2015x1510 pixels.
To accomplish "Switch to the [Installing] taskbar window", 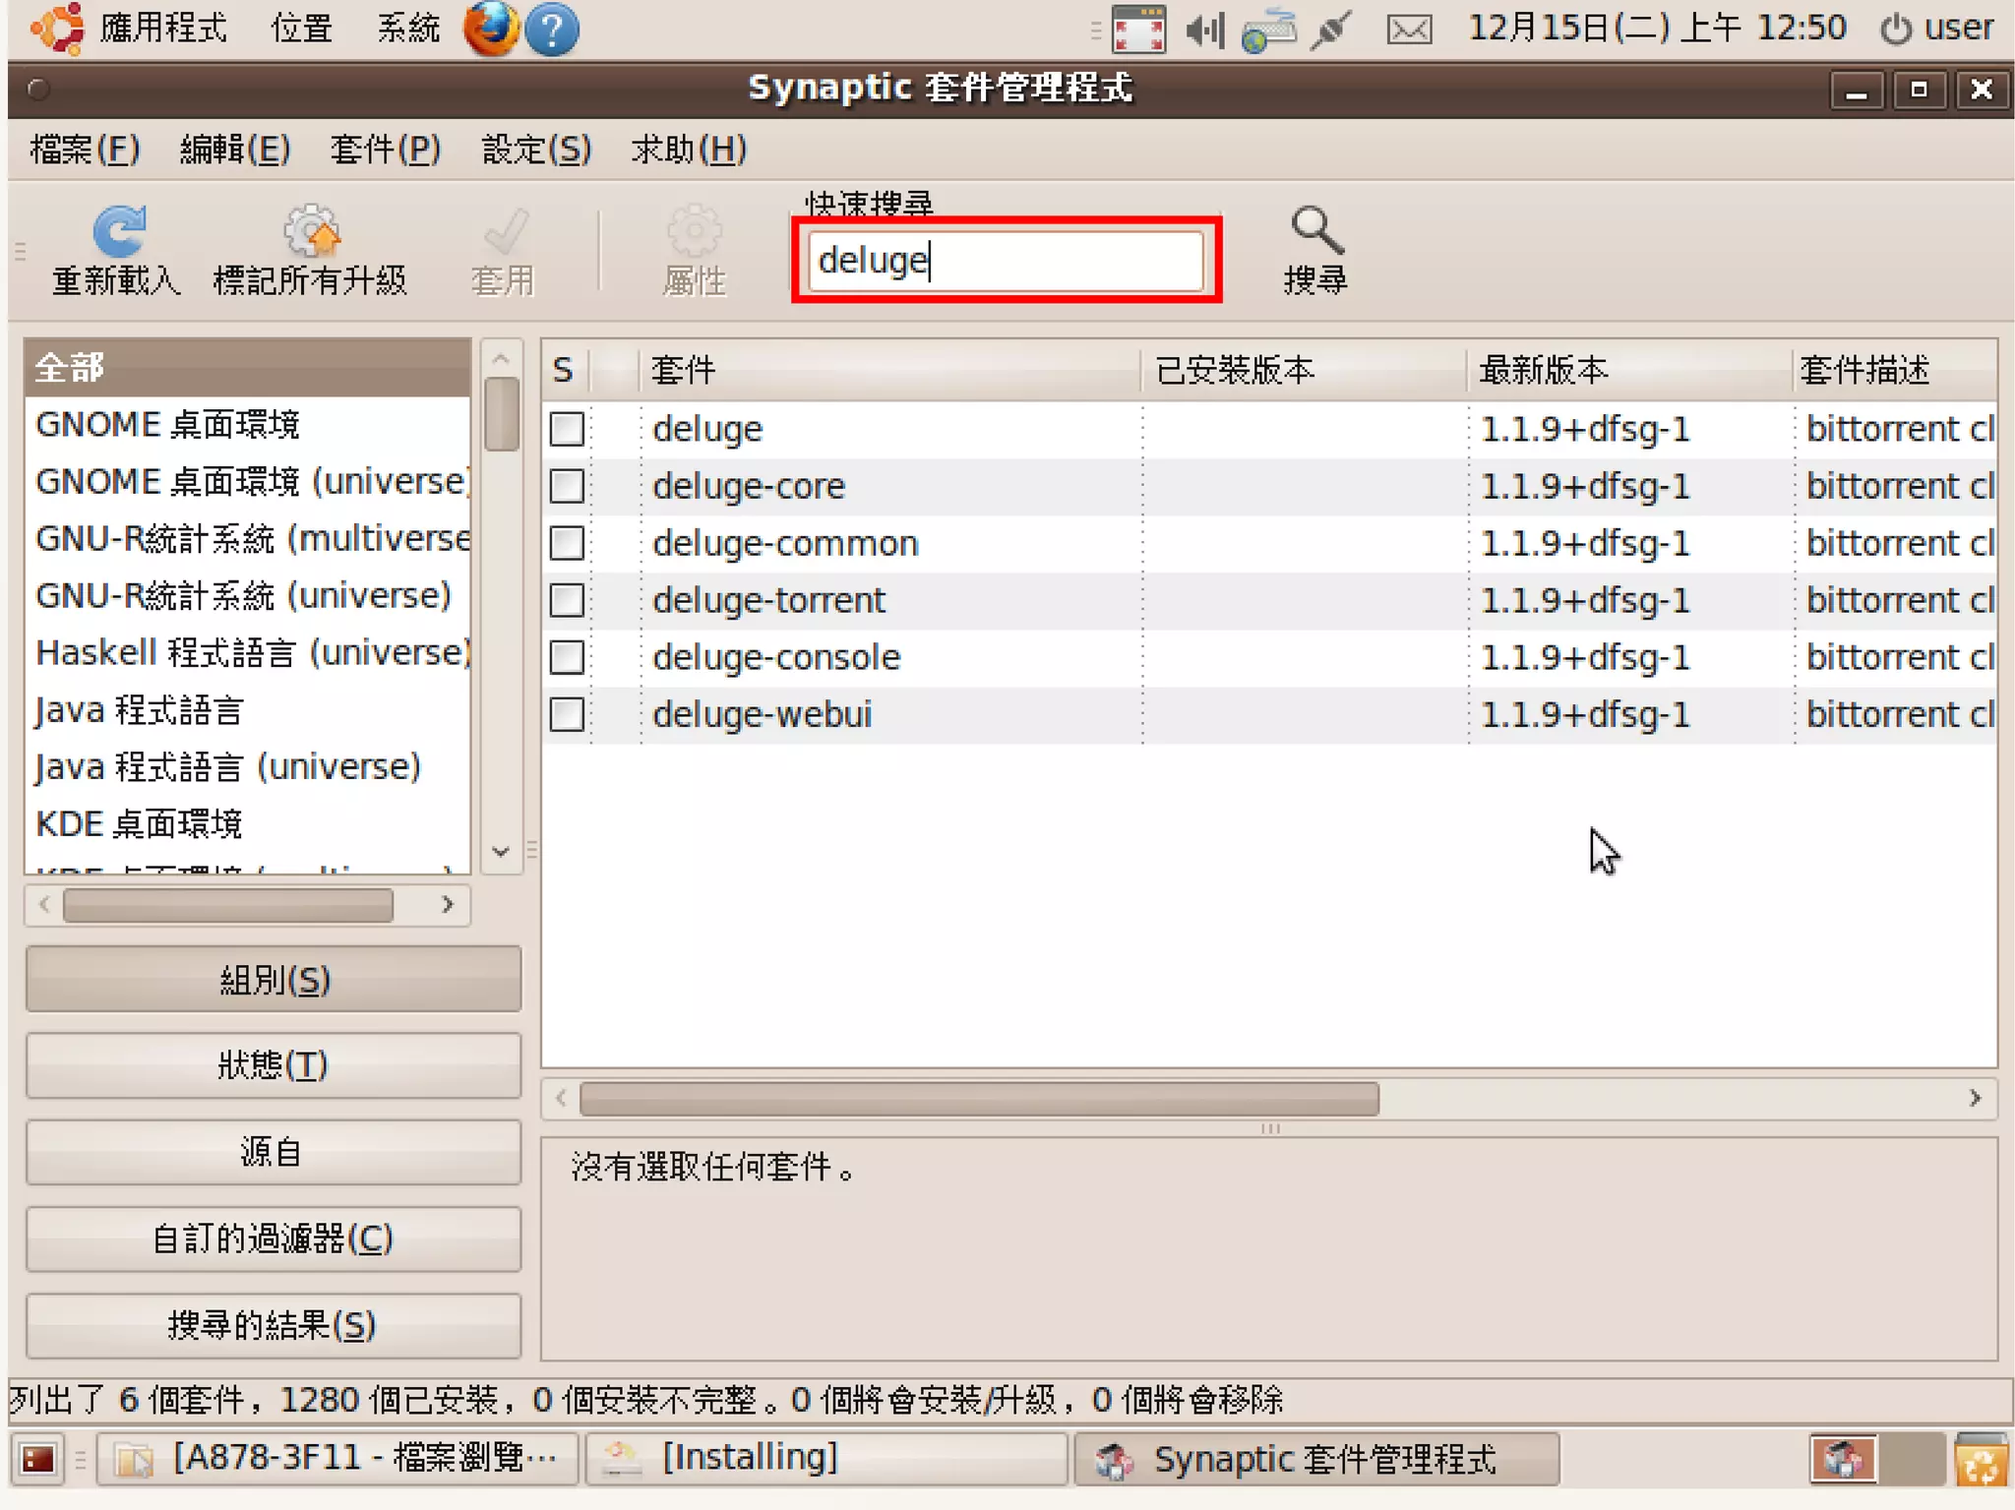I will tap(826, 1458).
